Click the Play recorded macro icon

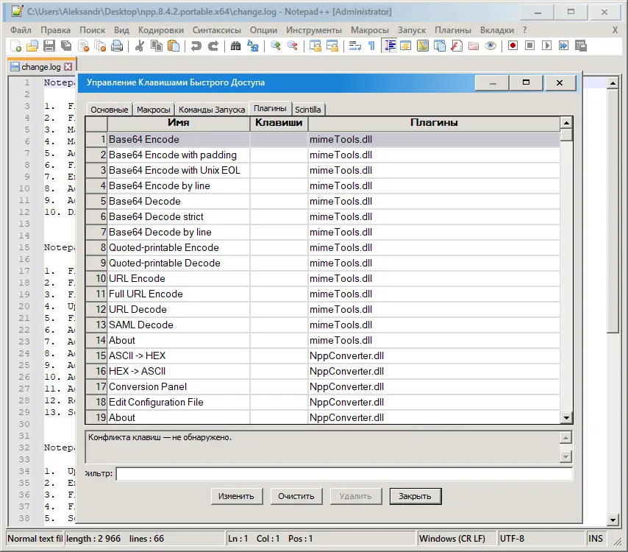[546, 46]
